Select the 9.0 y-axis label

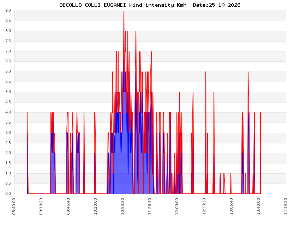pyautogui.click(x=8, y=11)
